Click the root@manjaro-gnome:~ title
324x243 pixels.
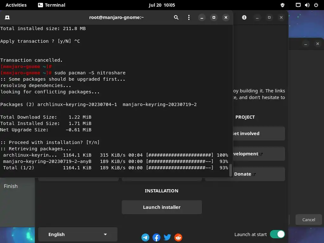[x=116, y=17]
